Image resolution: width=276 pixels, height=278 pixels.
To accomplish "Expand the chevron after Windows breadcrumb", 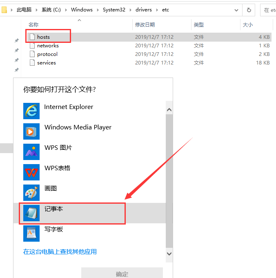I will click(98, 10).
